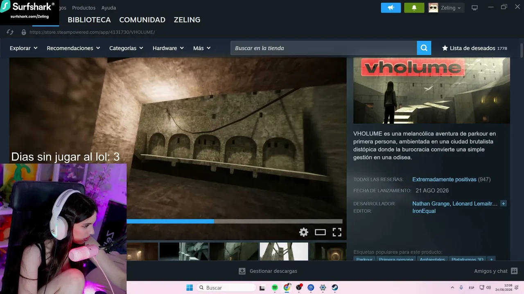This screenshot has width=524, height=294.
Task: Toggle theater mode on the video player
Action: [320, 232]
